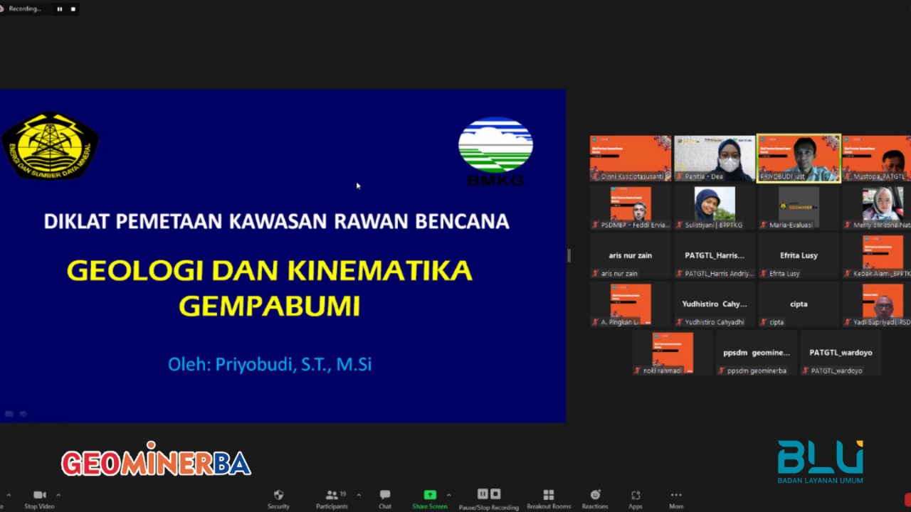Image resolution: width=911 pixels, height=512 pixels.
Task: Click the Energi dan Sumber Daya Mineral emblem
Action: (50, 145)
